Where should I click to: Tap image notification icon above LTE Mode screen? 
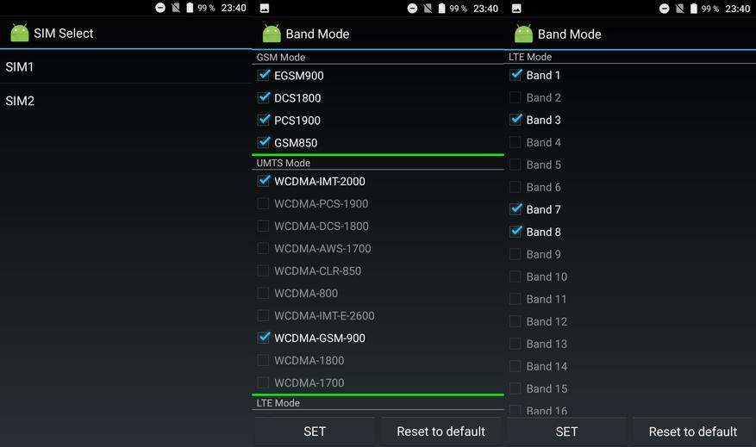click(x=515, y=8)
